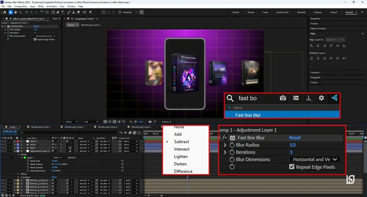Screen dimensions: 367x197
Task: Open the viewer magnification dropdown (43%)
Action: (72, 122)
